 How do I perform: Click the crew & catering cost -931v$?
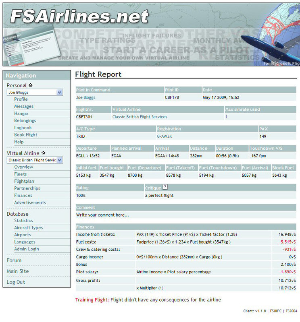pos(289,250)
